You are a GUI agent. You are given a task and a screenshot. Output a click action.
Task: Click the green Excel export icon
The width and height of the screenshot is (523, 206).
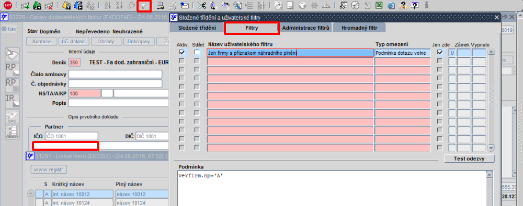coord(379,5)
